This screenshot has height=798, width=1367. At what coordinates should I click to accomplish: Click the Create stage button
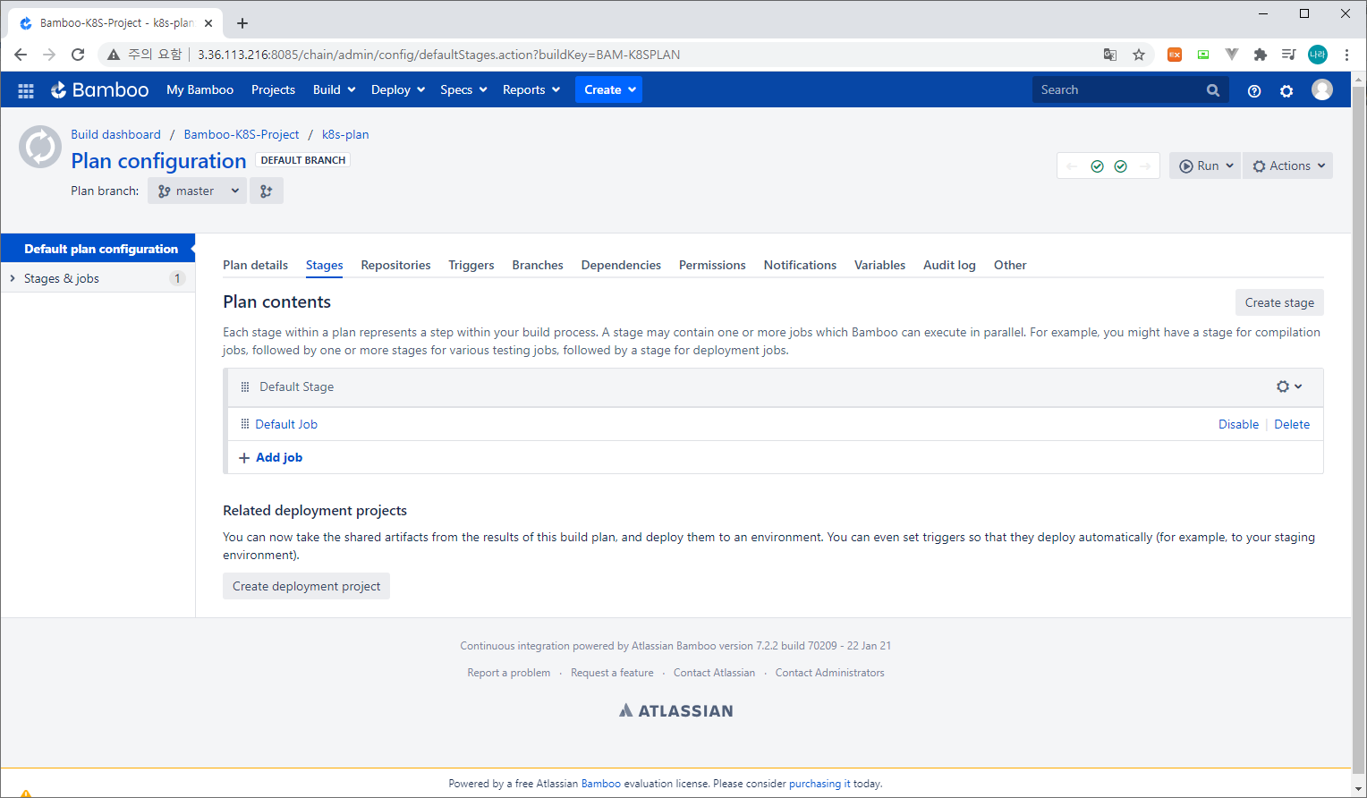tap(1279, 302)
